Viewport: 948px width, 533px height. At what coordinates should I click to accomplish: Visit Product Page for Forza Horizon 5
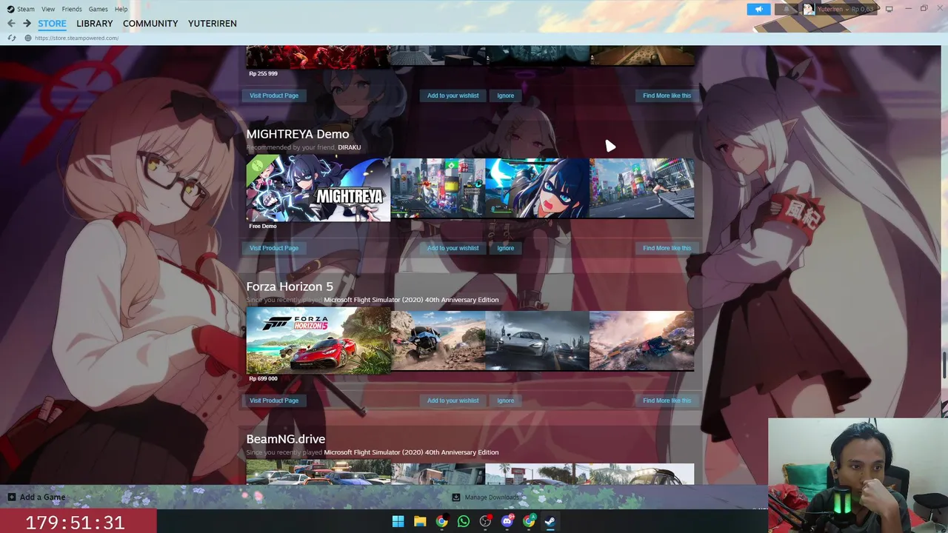pyautogui.click(x=274, y=400)
